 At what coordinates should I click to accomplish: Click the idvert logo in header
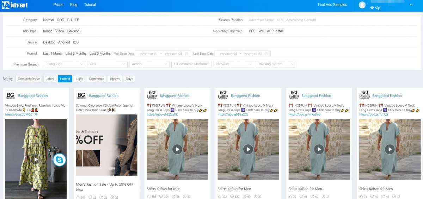click(x=14, y=5)
